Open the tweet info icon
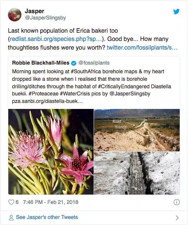Viewport: 188px width, 225px height. point(176,202)
